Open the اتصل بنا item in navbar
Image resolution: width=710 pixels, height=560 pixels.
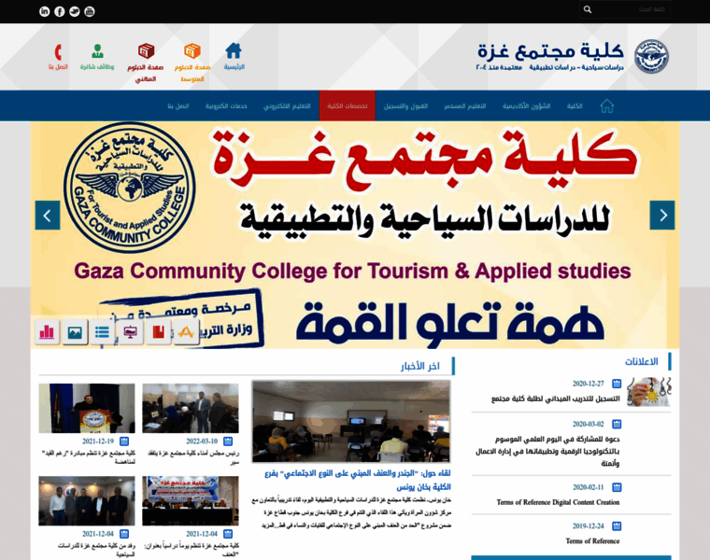tap(177, 106)
